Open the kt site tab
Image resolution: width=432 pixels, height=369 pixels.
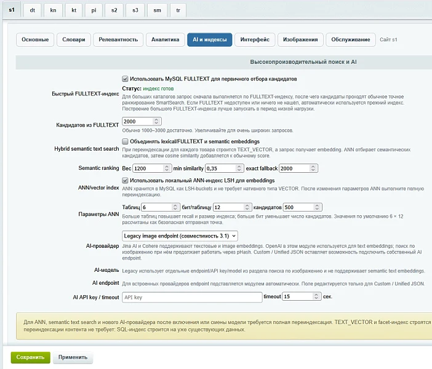74,10
